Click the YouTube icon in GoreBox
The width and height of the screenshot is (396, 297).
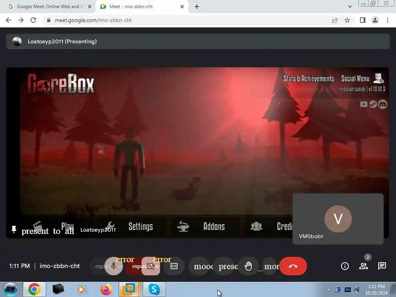[364, 104]
